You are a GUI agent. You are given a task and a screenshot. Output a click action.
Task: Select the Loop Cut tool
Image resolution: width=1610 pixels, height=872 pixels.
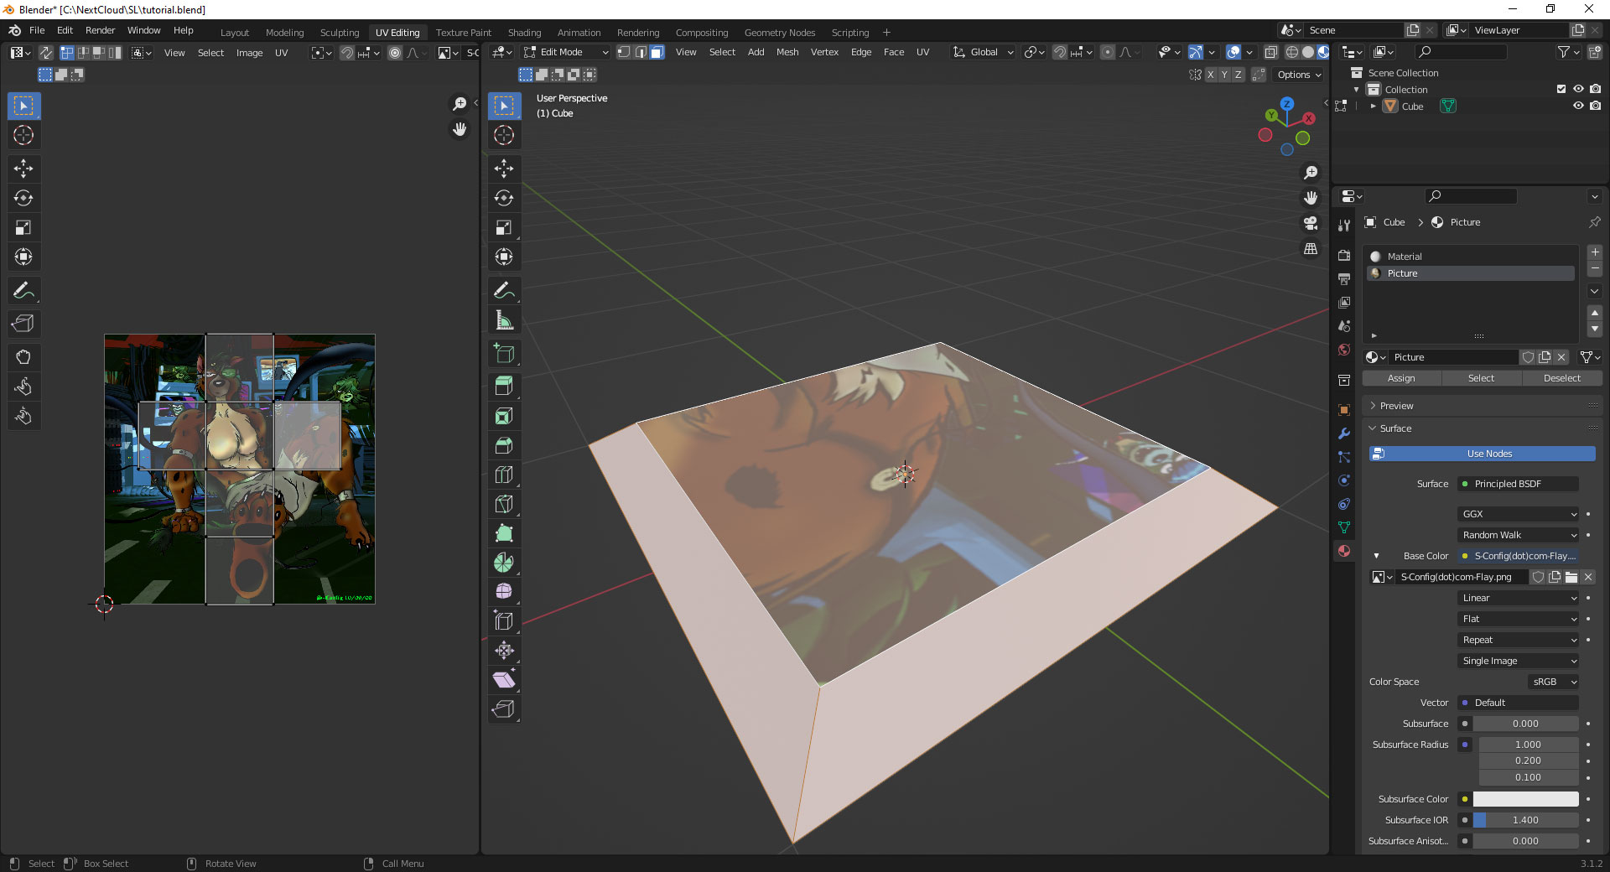504,475
